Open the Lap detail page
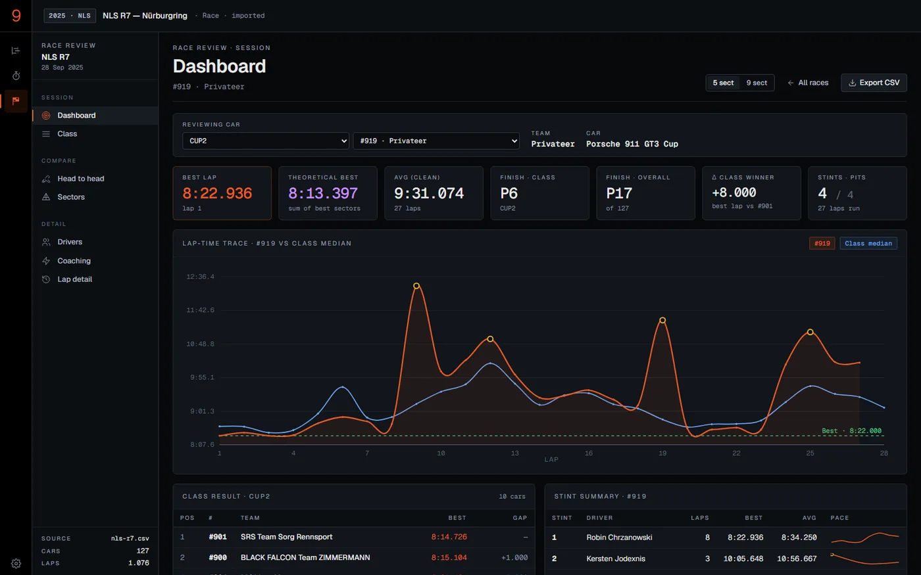The width and height of the screenshot is (921, 575). [95, 279]
